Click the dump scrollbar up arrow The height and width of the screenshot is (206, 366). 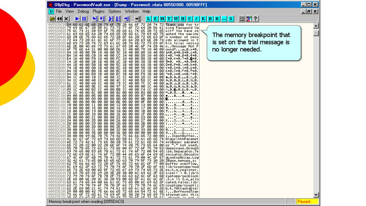316,26
